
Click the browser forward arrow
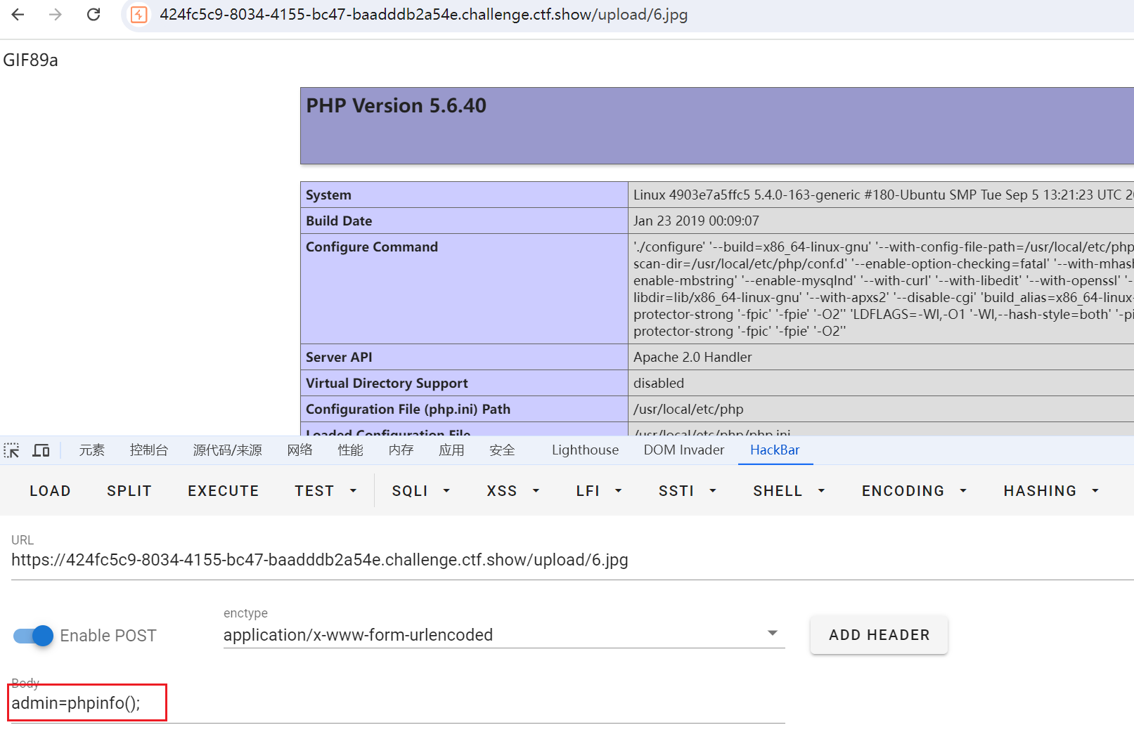click(56, 15)
